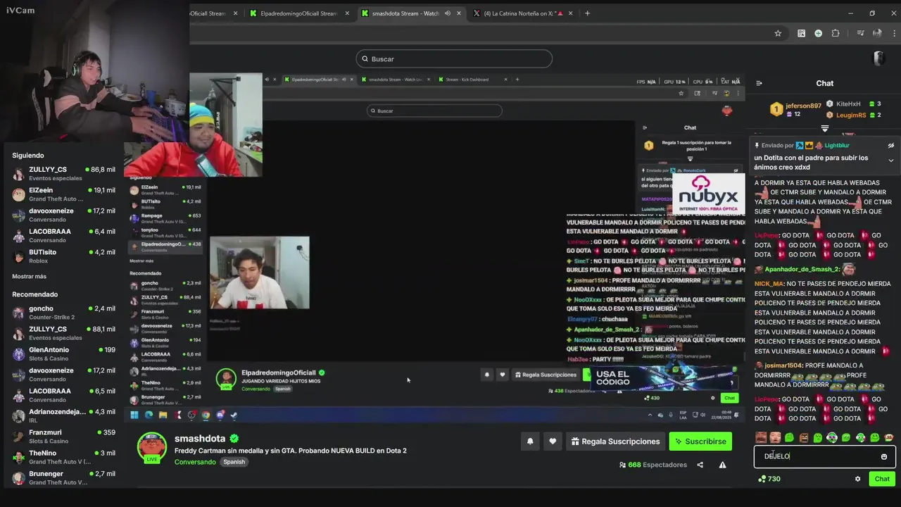This screenshot has width=901, height=507.
Task: Open the smashdota channel name
Action: [200, 439]
